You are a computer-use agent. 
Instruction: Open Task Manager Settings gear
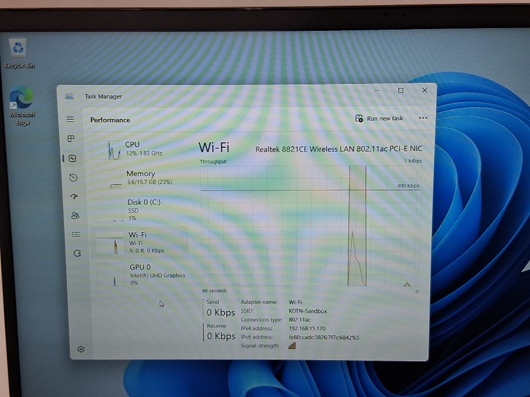click(x=81, y=349)
